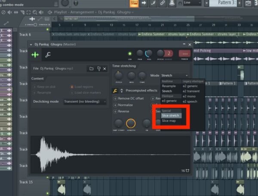The width and height of the screenshot is (258, 196).
Task: Enable the Reverse option
Action: click(121, 111)
